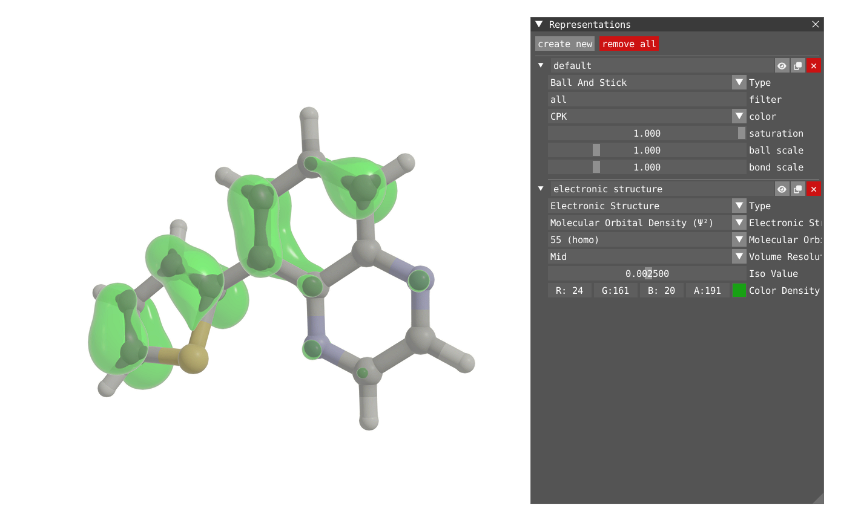Change the Mid volume resolution dropdown
Image resolution: width=861 pixels, height=529 pixels.
[x=739, y=256]
